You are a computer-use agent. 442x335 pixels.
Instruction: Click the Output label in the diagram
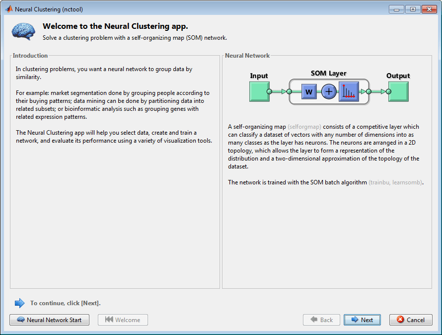(x=398, y=76)
